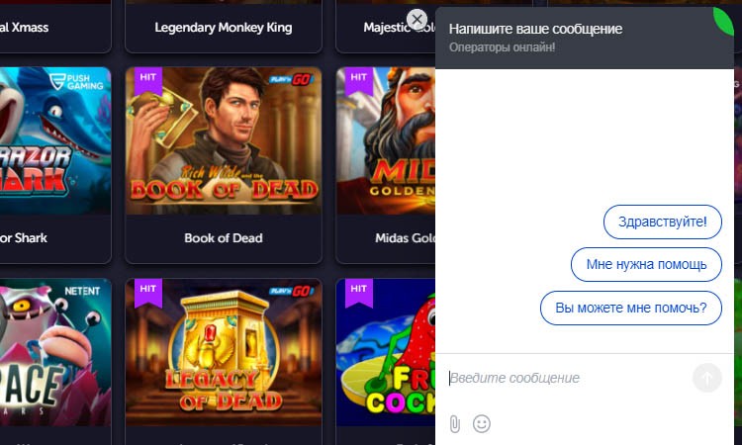Click the paperclip attach file icon
This screenshot has width=742, height=445.
pyautogui.click(x=455, y=424)
